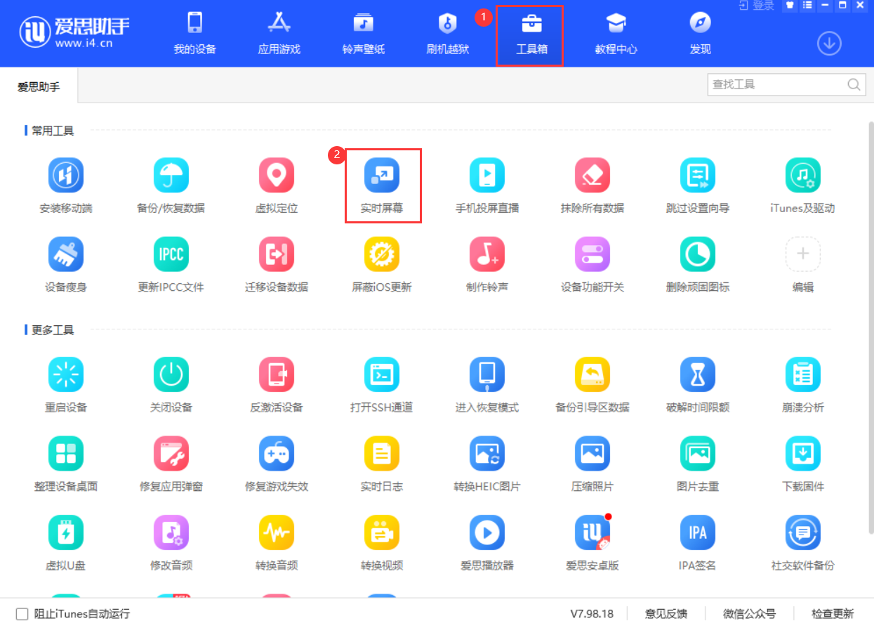Open 铃声壁纸 tab
This screenshot has width=874, height=628.
364,34
